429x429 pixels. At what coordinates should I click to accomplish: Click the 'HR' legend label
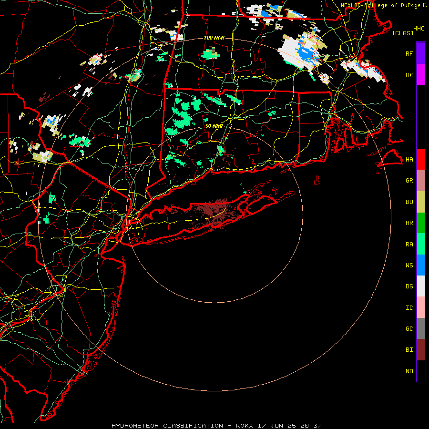click(x=409, y=223)
